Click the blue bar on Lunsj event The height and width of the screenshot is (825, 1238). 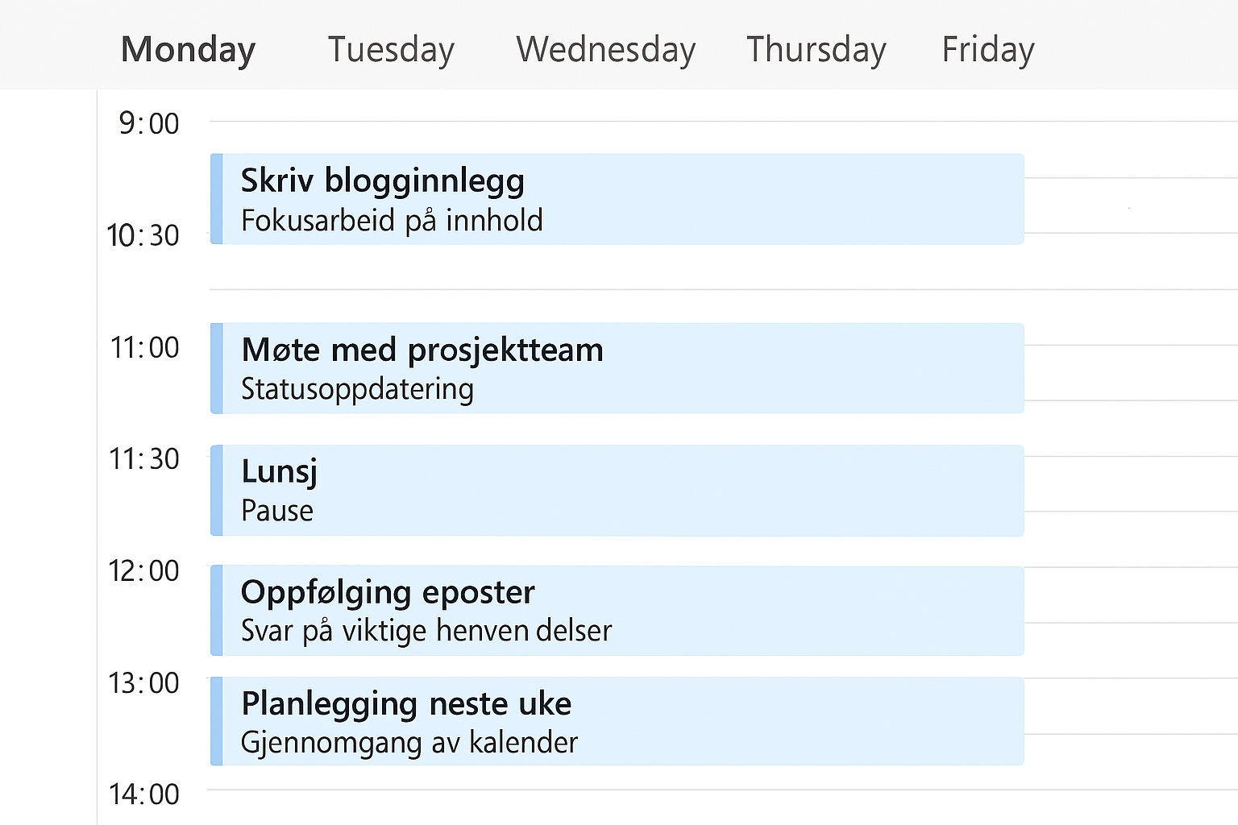coord(216,490)
